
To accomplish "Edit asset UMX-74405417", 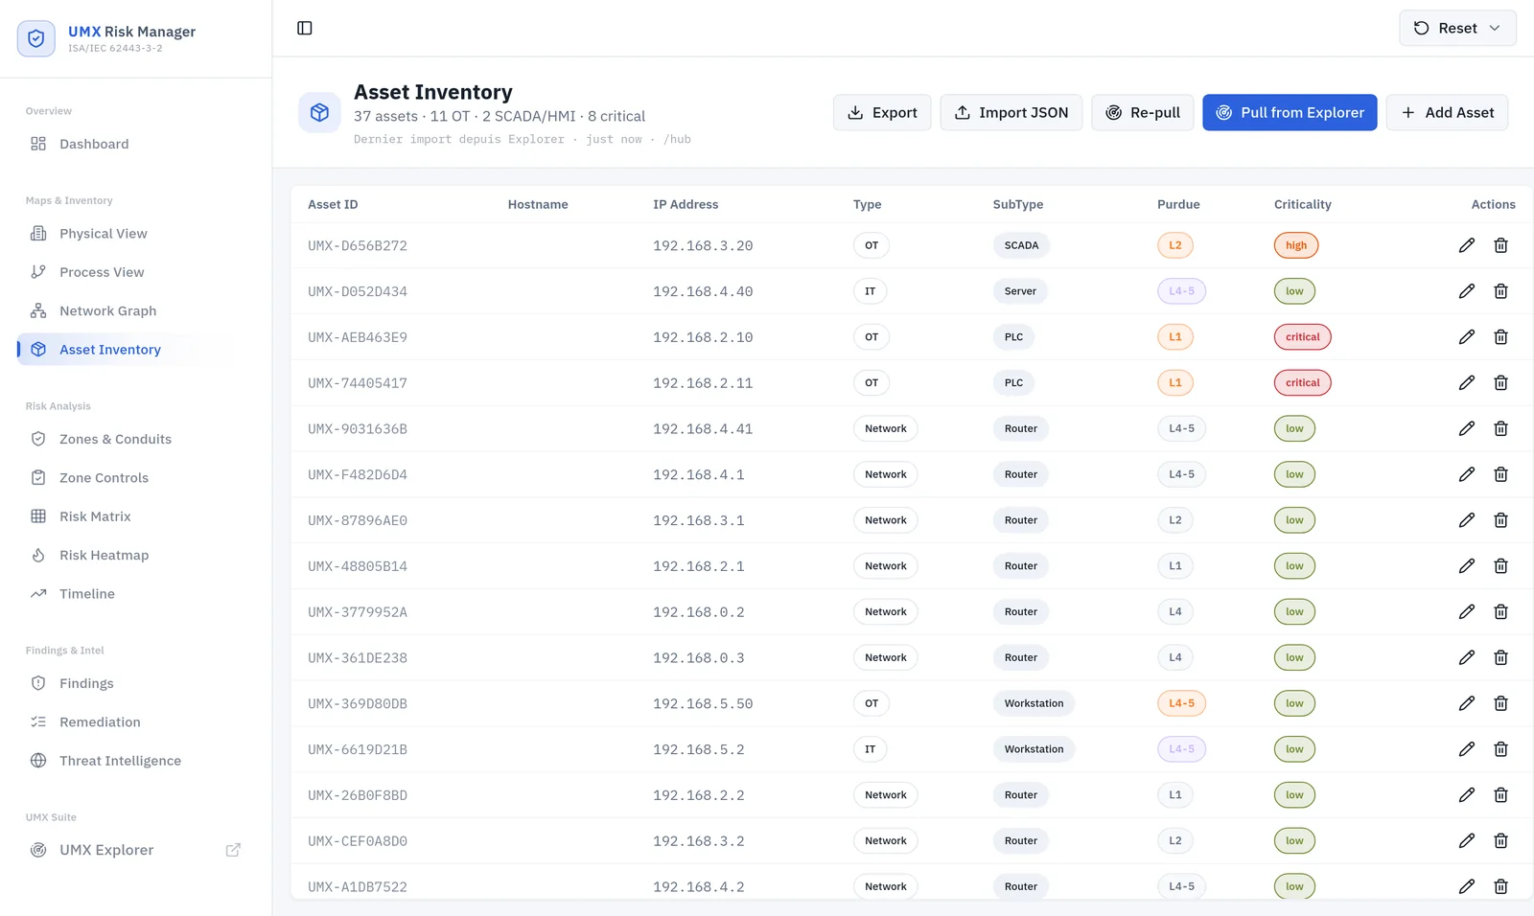I will click(x=1467, y=383).
